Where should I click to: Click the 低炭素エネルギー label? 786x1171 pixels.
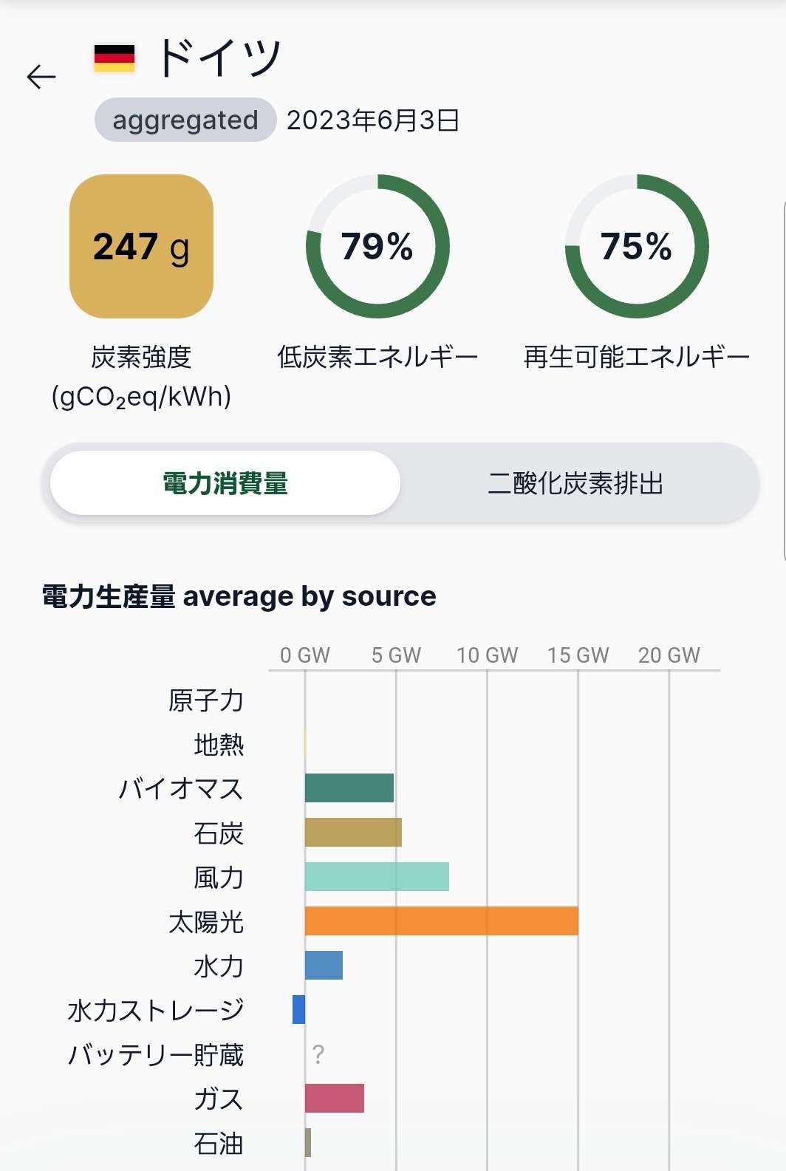tap(377, 358)
